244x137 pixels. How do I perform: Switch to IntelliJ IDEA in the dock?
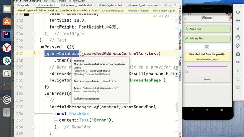click(7, 35)
